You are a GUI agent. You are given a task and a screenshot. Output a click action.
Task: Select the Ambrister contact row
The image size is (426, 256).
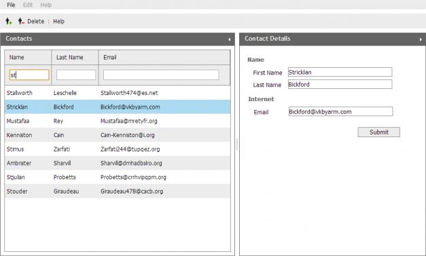pyautogui.click(x=118, y=163)
